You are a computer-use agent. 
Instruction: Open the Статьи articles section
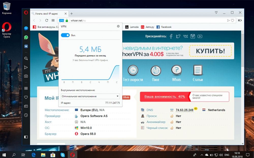198,74
